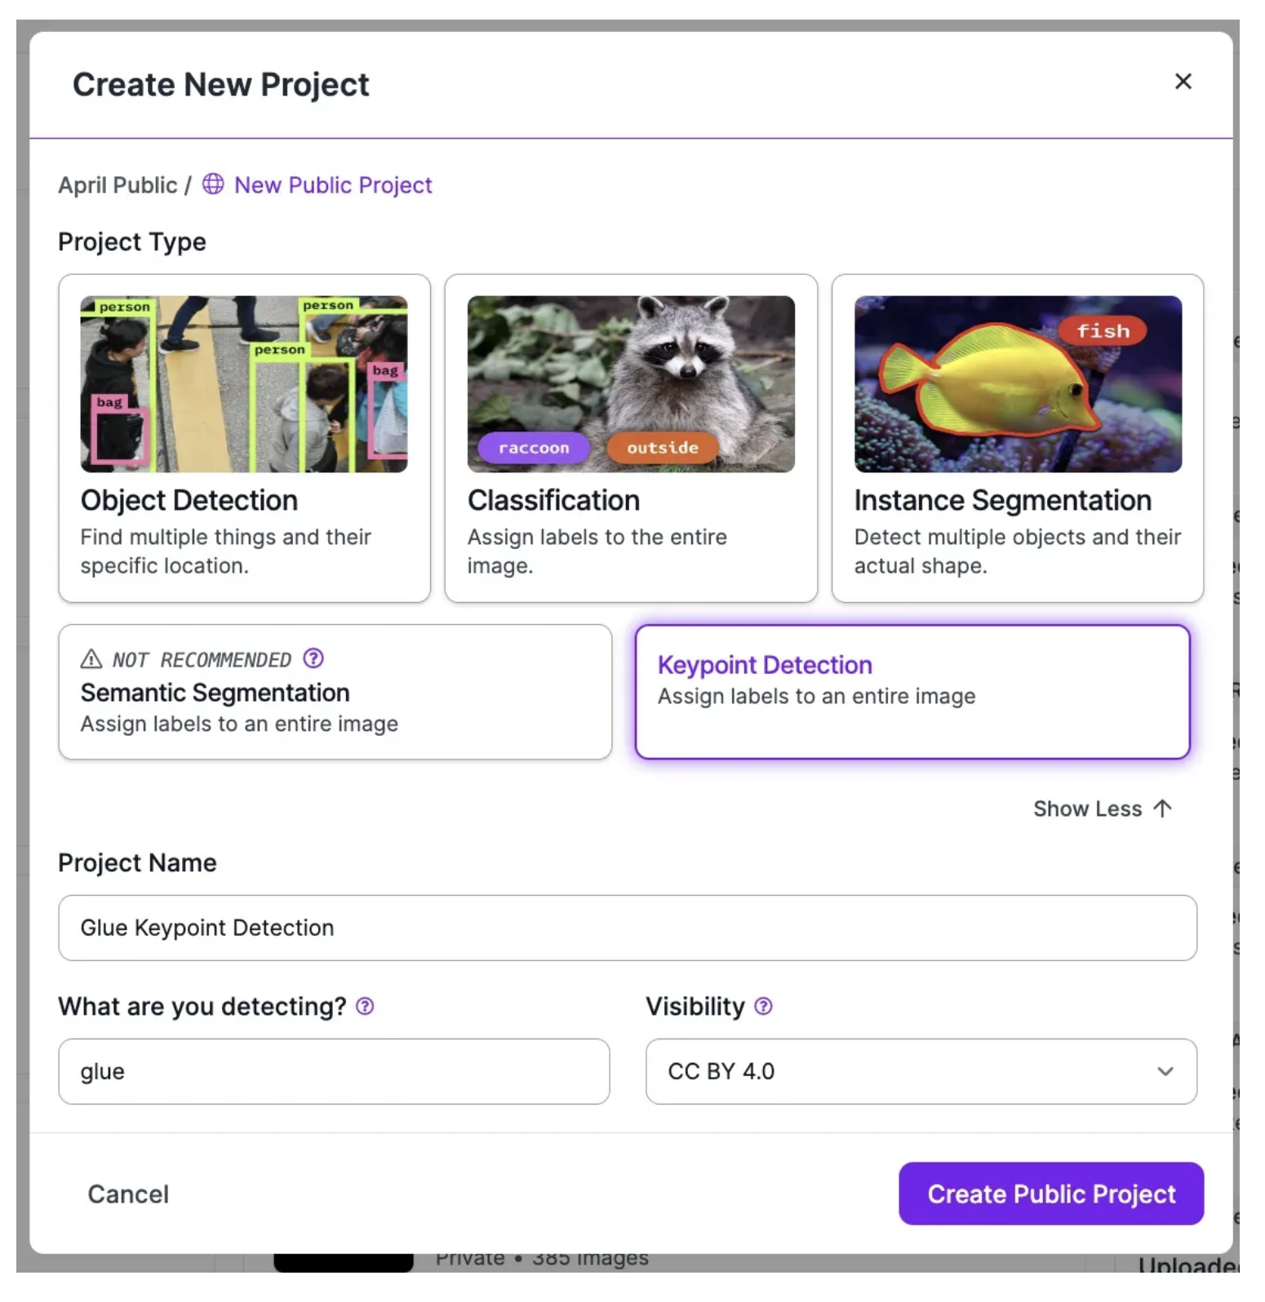The image size is (1265, 1302).
Task: Click the 'glue' detecting input field
Action: pyautogui.click(x=334, y=1071)
